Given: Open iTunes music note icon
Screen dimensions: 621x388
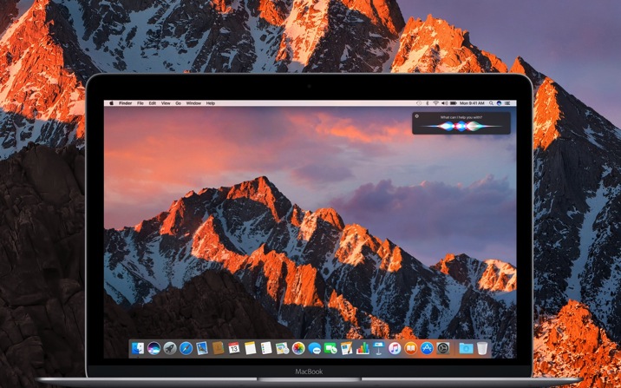Looking at the screenshot, I should tap(395, 348).
